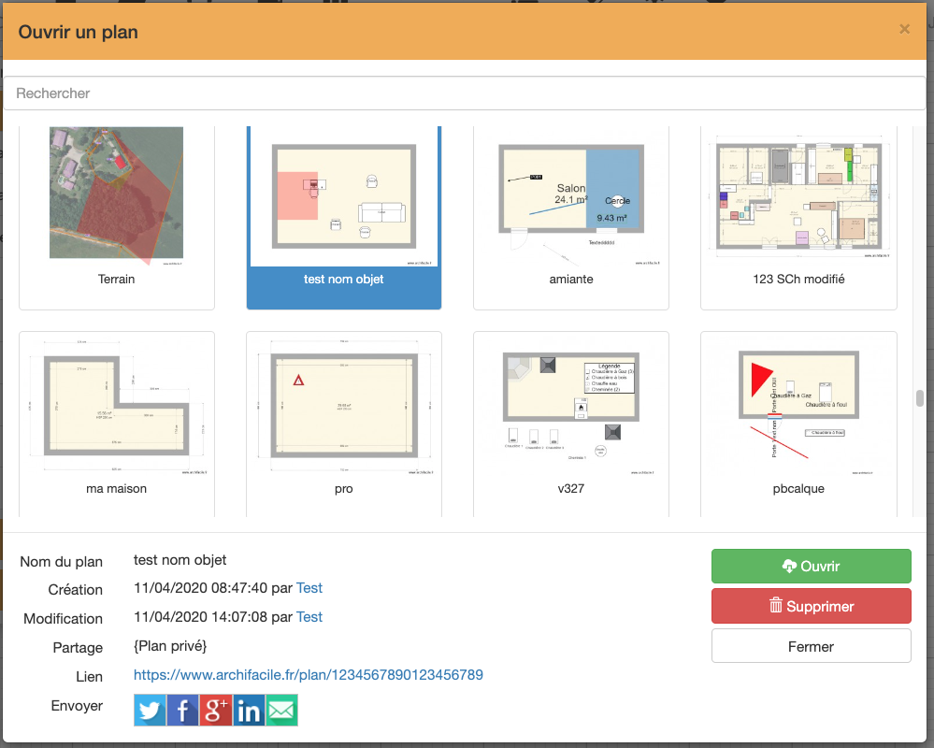
Task: Click the Ouvrir button
Action: point(811,567)
